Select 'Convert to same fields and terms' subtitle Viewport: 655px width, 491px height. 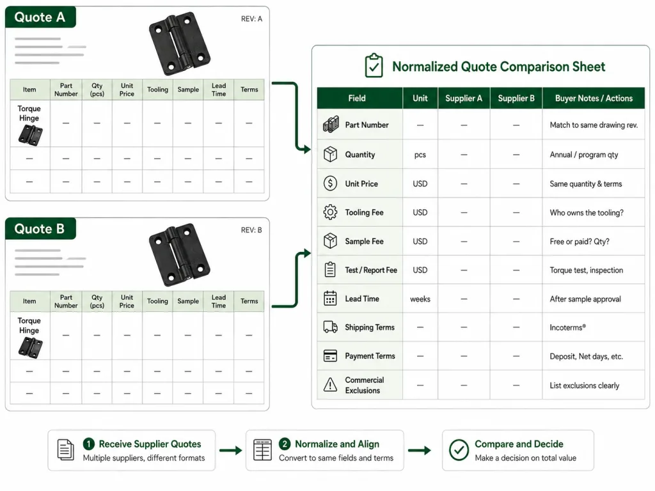(x=336, y=458)
